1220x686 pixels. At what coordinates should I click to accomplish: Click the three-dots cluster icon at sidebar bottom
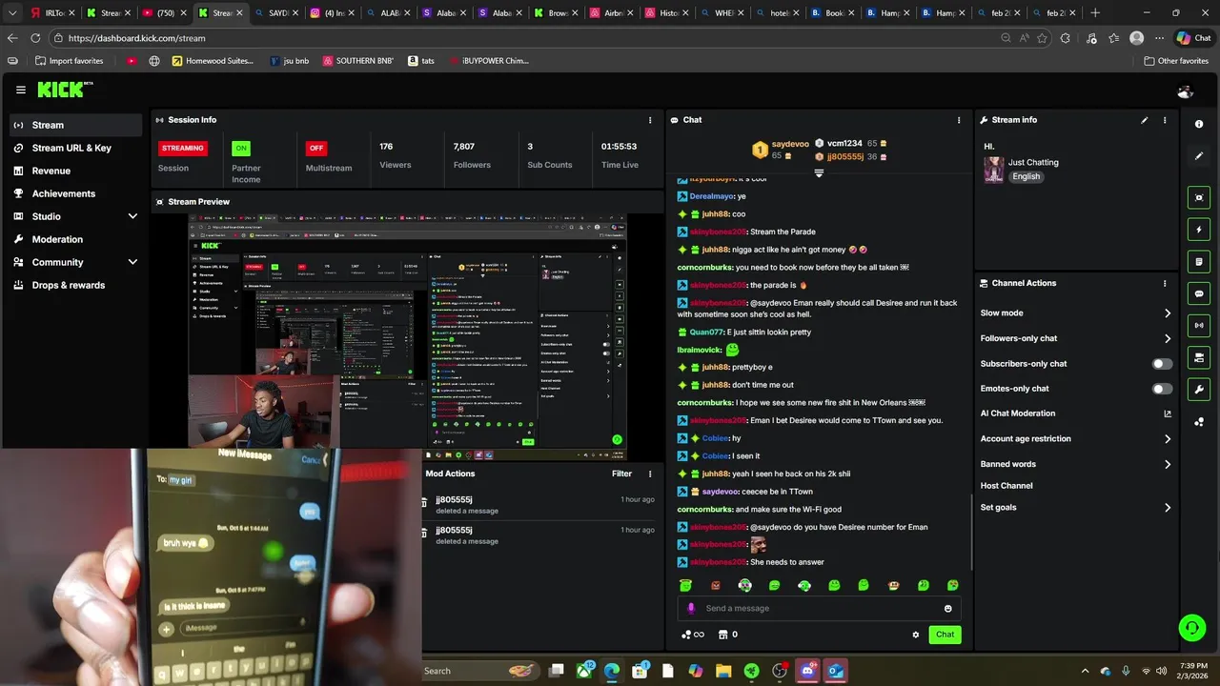click(1199, 421)
